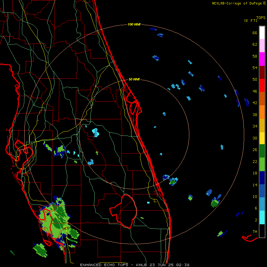Click the small cyan square echo east of lake

click(x=148, y=203)
